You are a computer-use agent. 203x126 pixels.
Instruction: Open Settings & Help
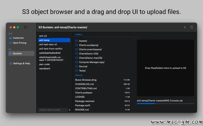(x=21, y=63)
